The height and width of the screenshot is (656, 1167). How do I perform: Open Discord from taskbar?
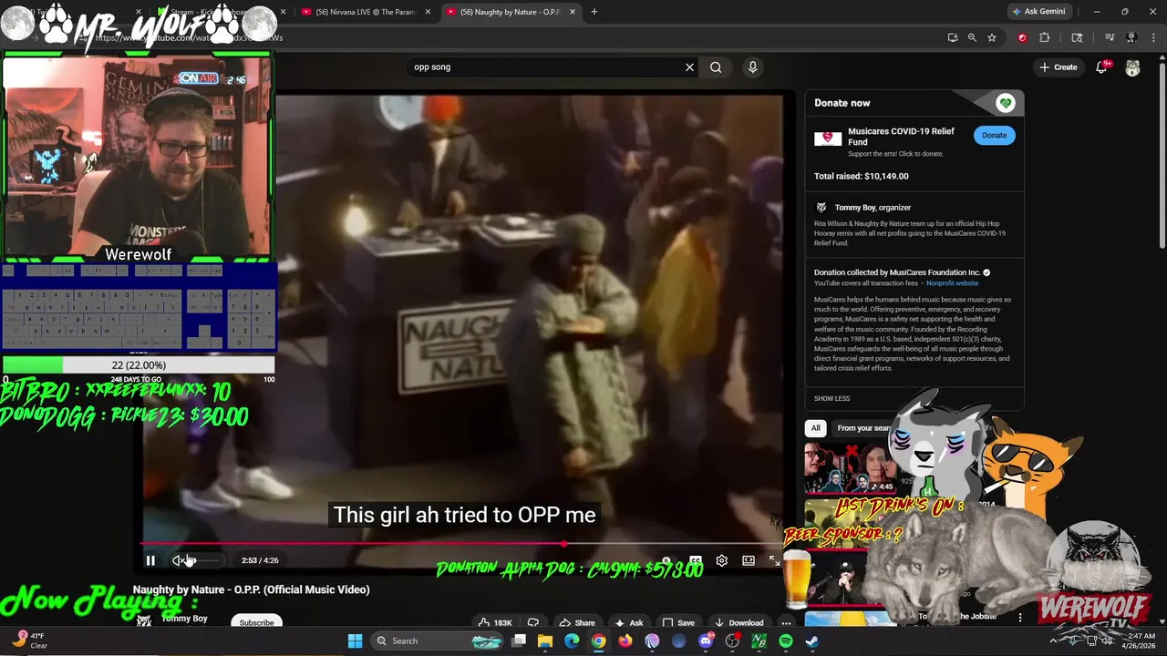pyautogui.click(x=706, y=641)
